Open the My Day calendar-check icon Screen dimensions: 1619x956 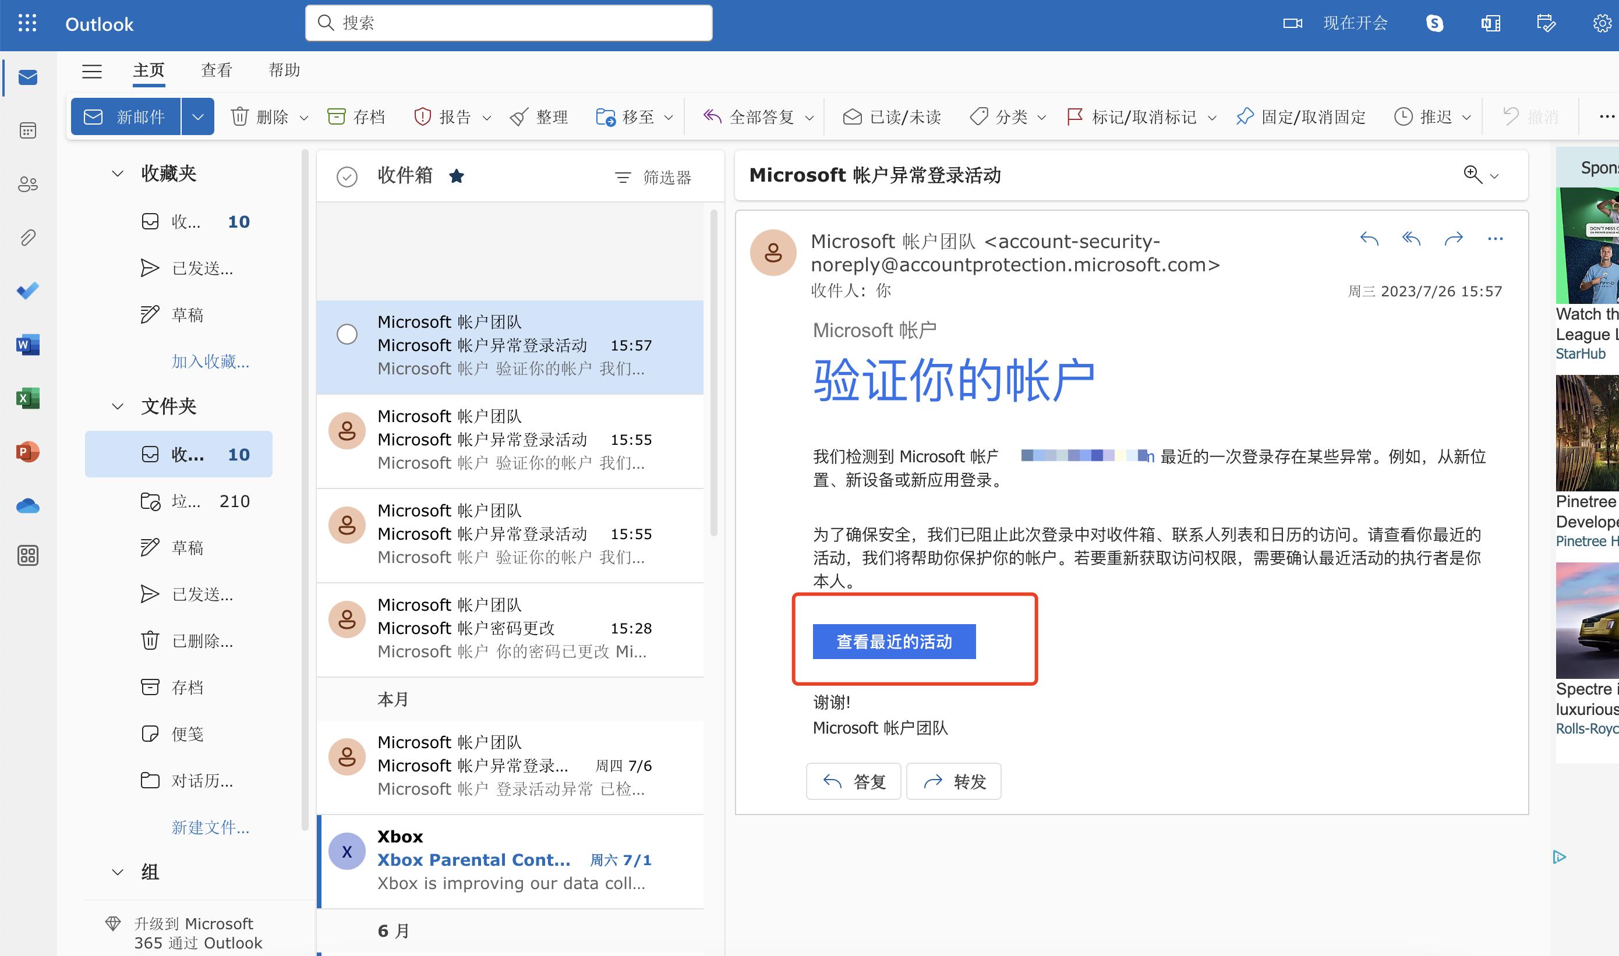[x=1546, y=24]
